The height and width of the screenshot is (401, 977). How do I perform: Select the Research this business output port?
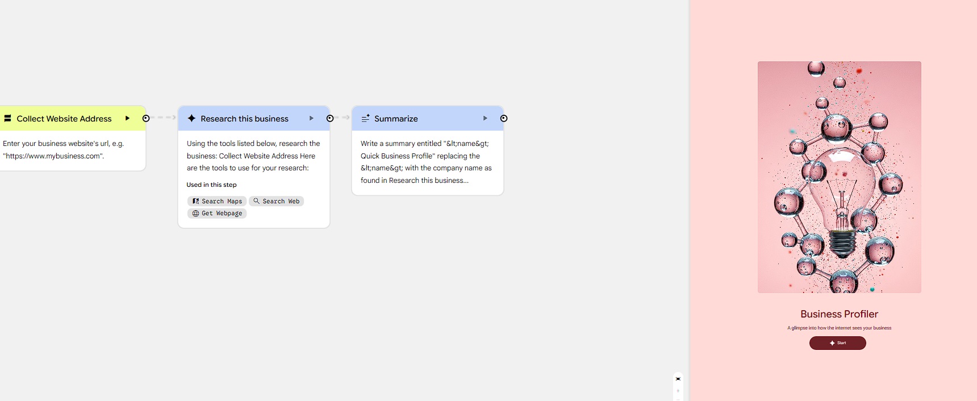coord(330,118)
